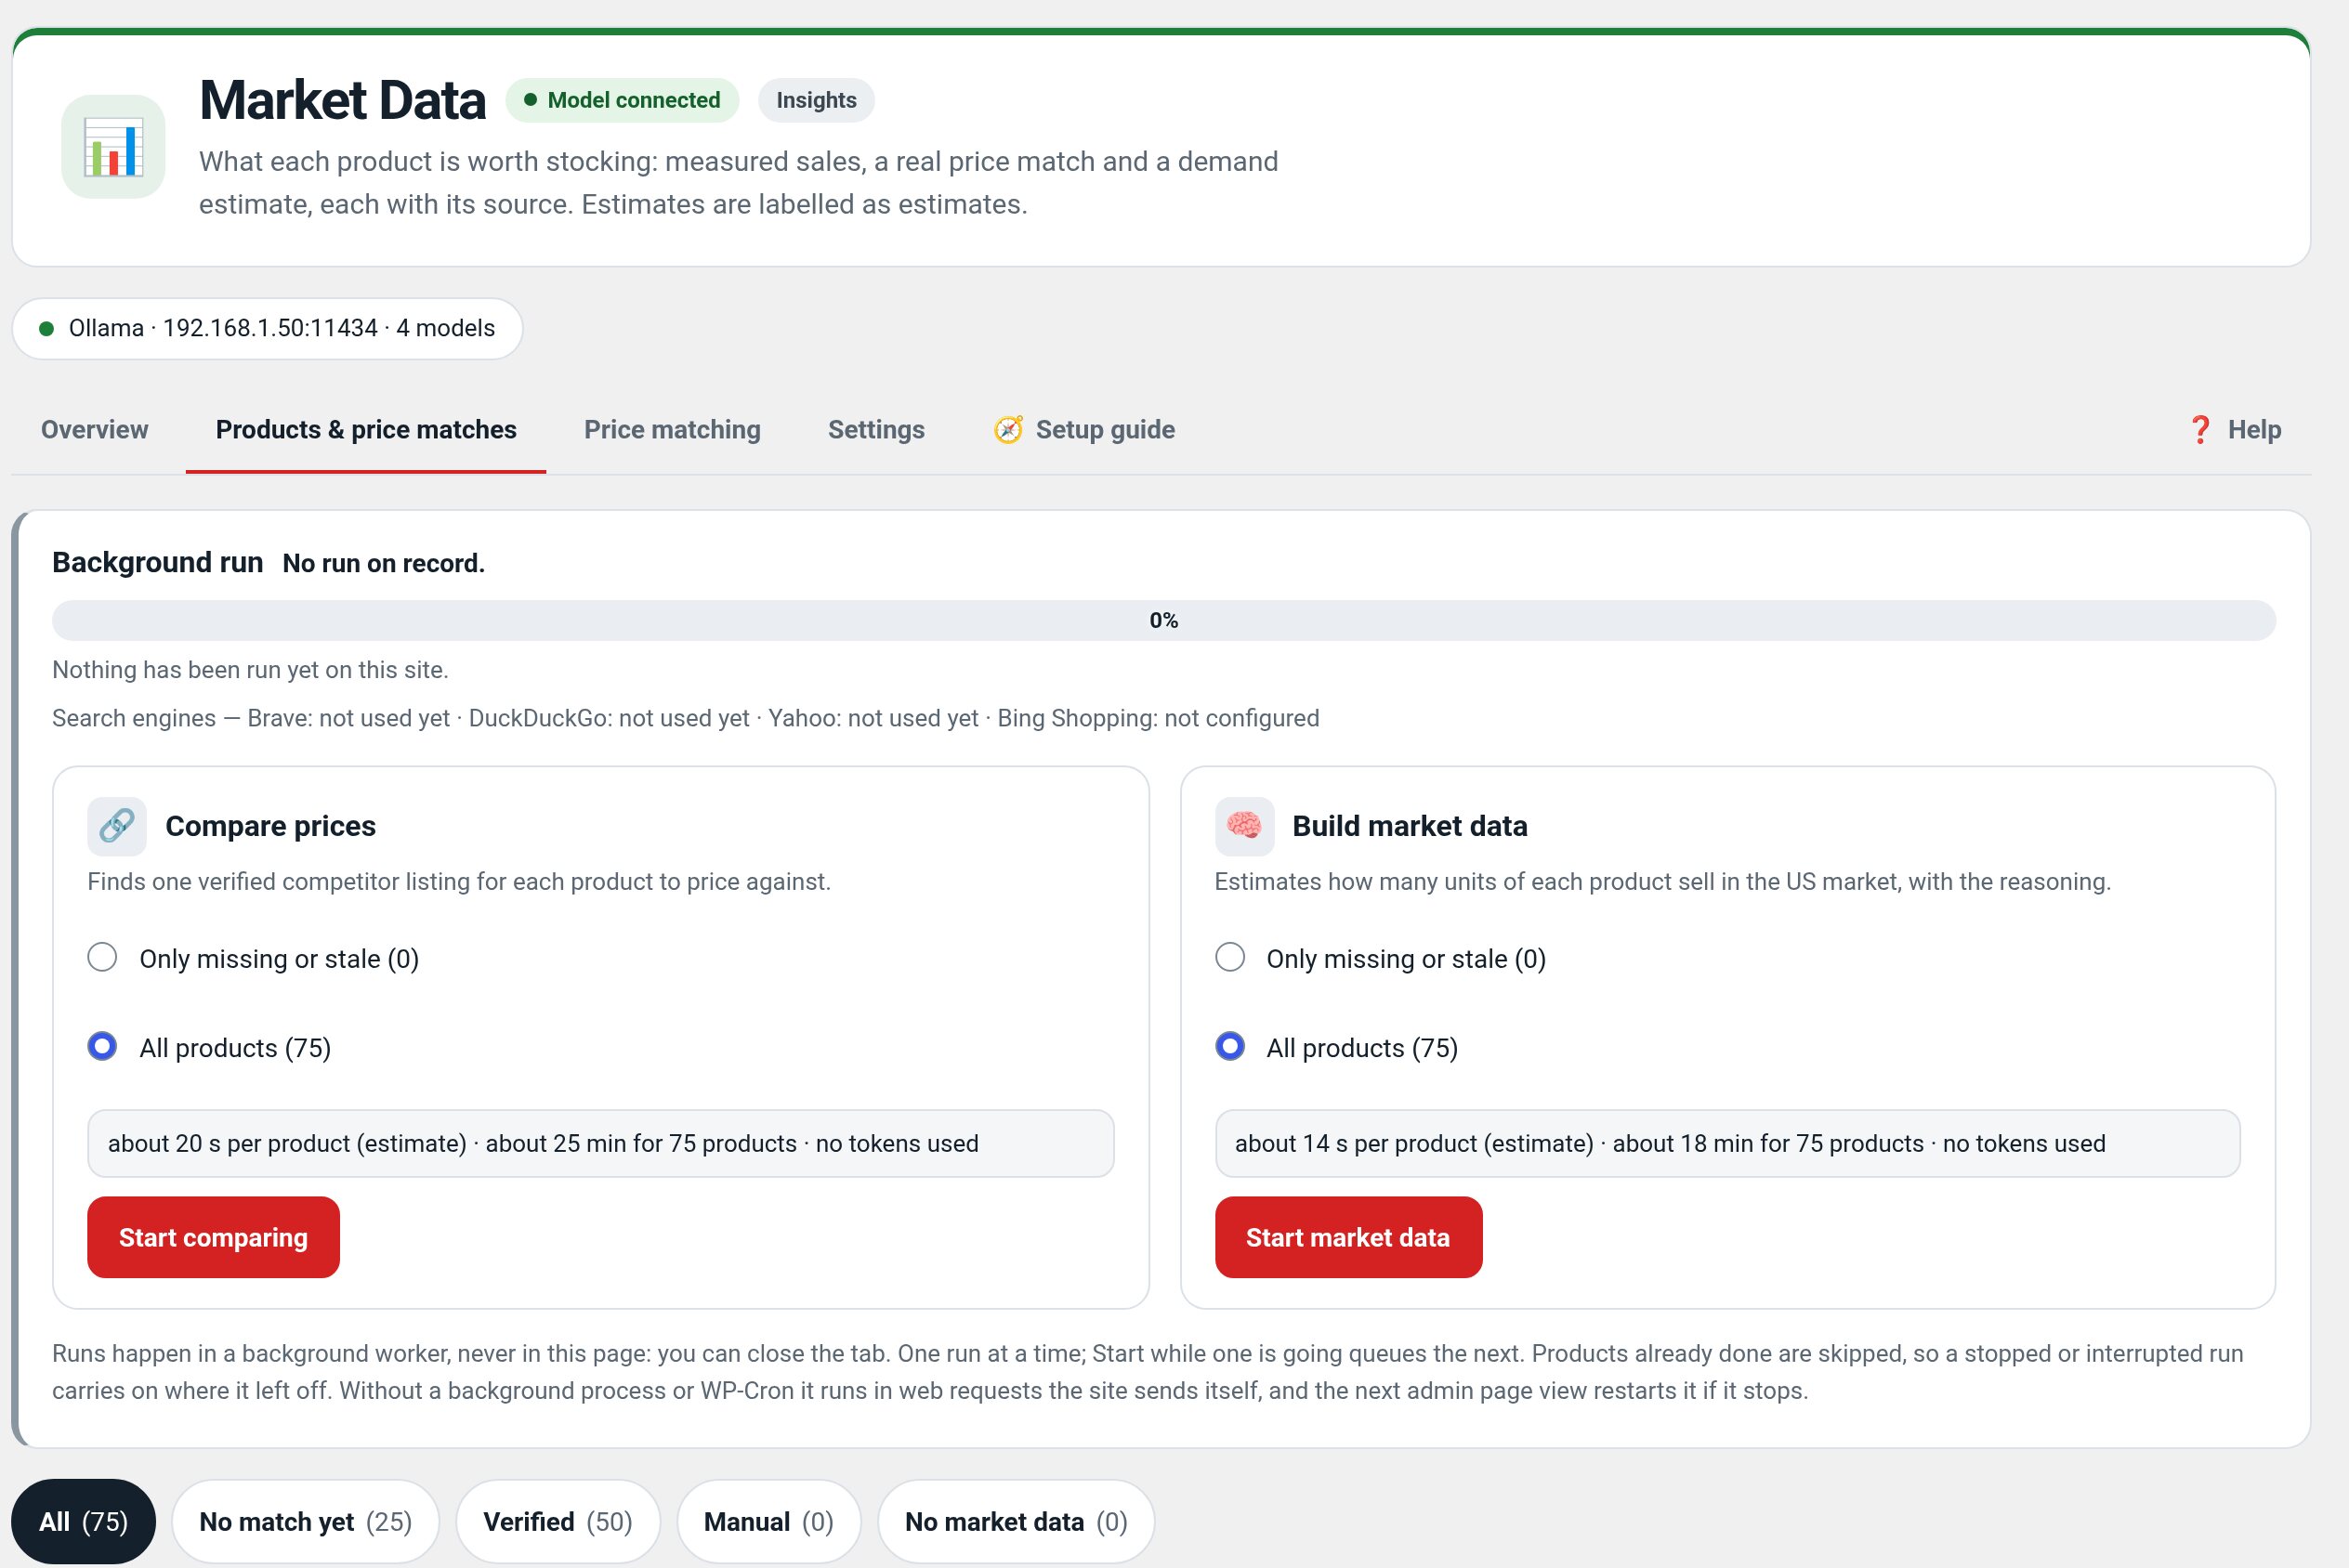Filter by No match yet (25)
The image size is (2349, 1568).
pyautogui.click(x=305, y=1521)
